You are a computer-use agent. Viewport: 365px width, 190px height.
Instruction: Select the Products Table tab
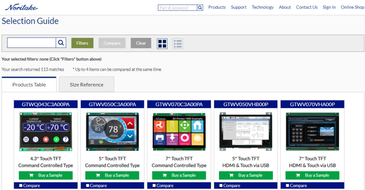click(x=29, y=85)
